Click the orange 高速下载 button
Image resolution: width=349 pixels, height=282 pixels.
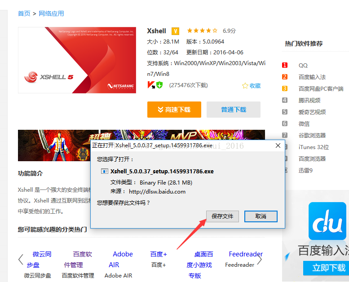(x=174, y=110)
